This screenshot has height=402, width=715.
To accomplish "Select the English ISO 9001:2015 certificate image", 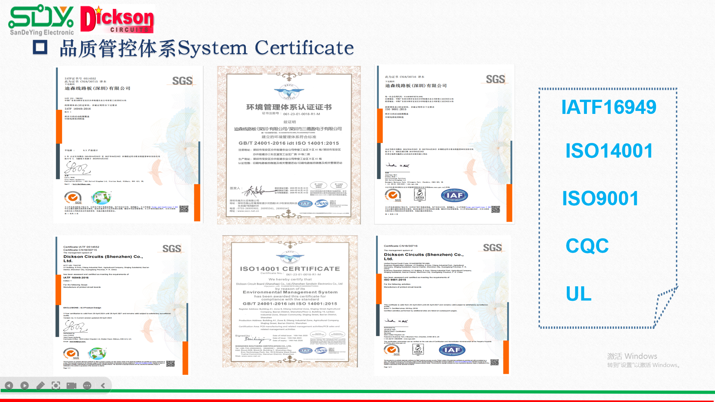I will tap(443, 304).
